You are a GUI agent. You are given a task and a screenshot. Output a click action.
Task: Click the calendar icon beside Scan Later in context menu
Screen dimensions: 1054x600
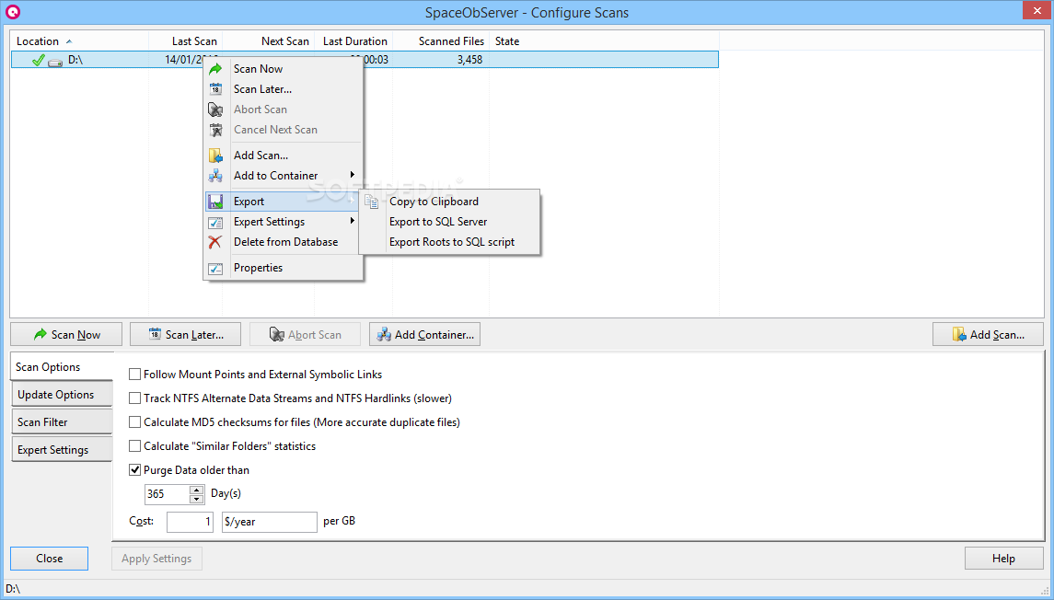[x=215, y=88]
